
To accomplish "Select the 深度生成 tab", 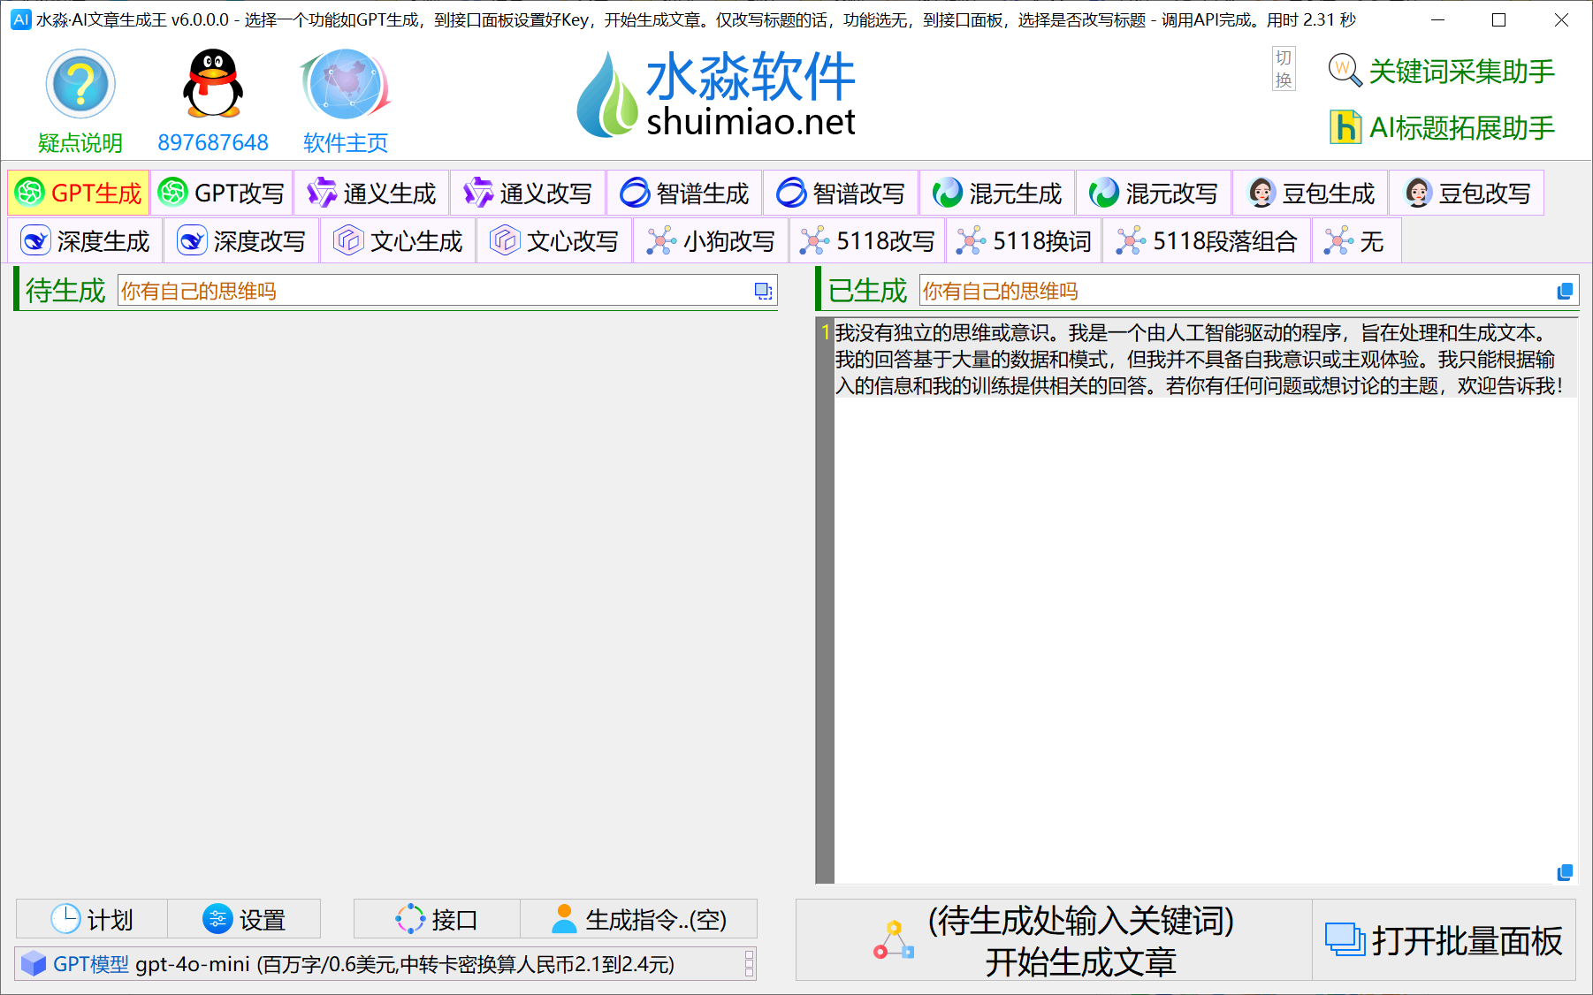I will tap(85, 241).
